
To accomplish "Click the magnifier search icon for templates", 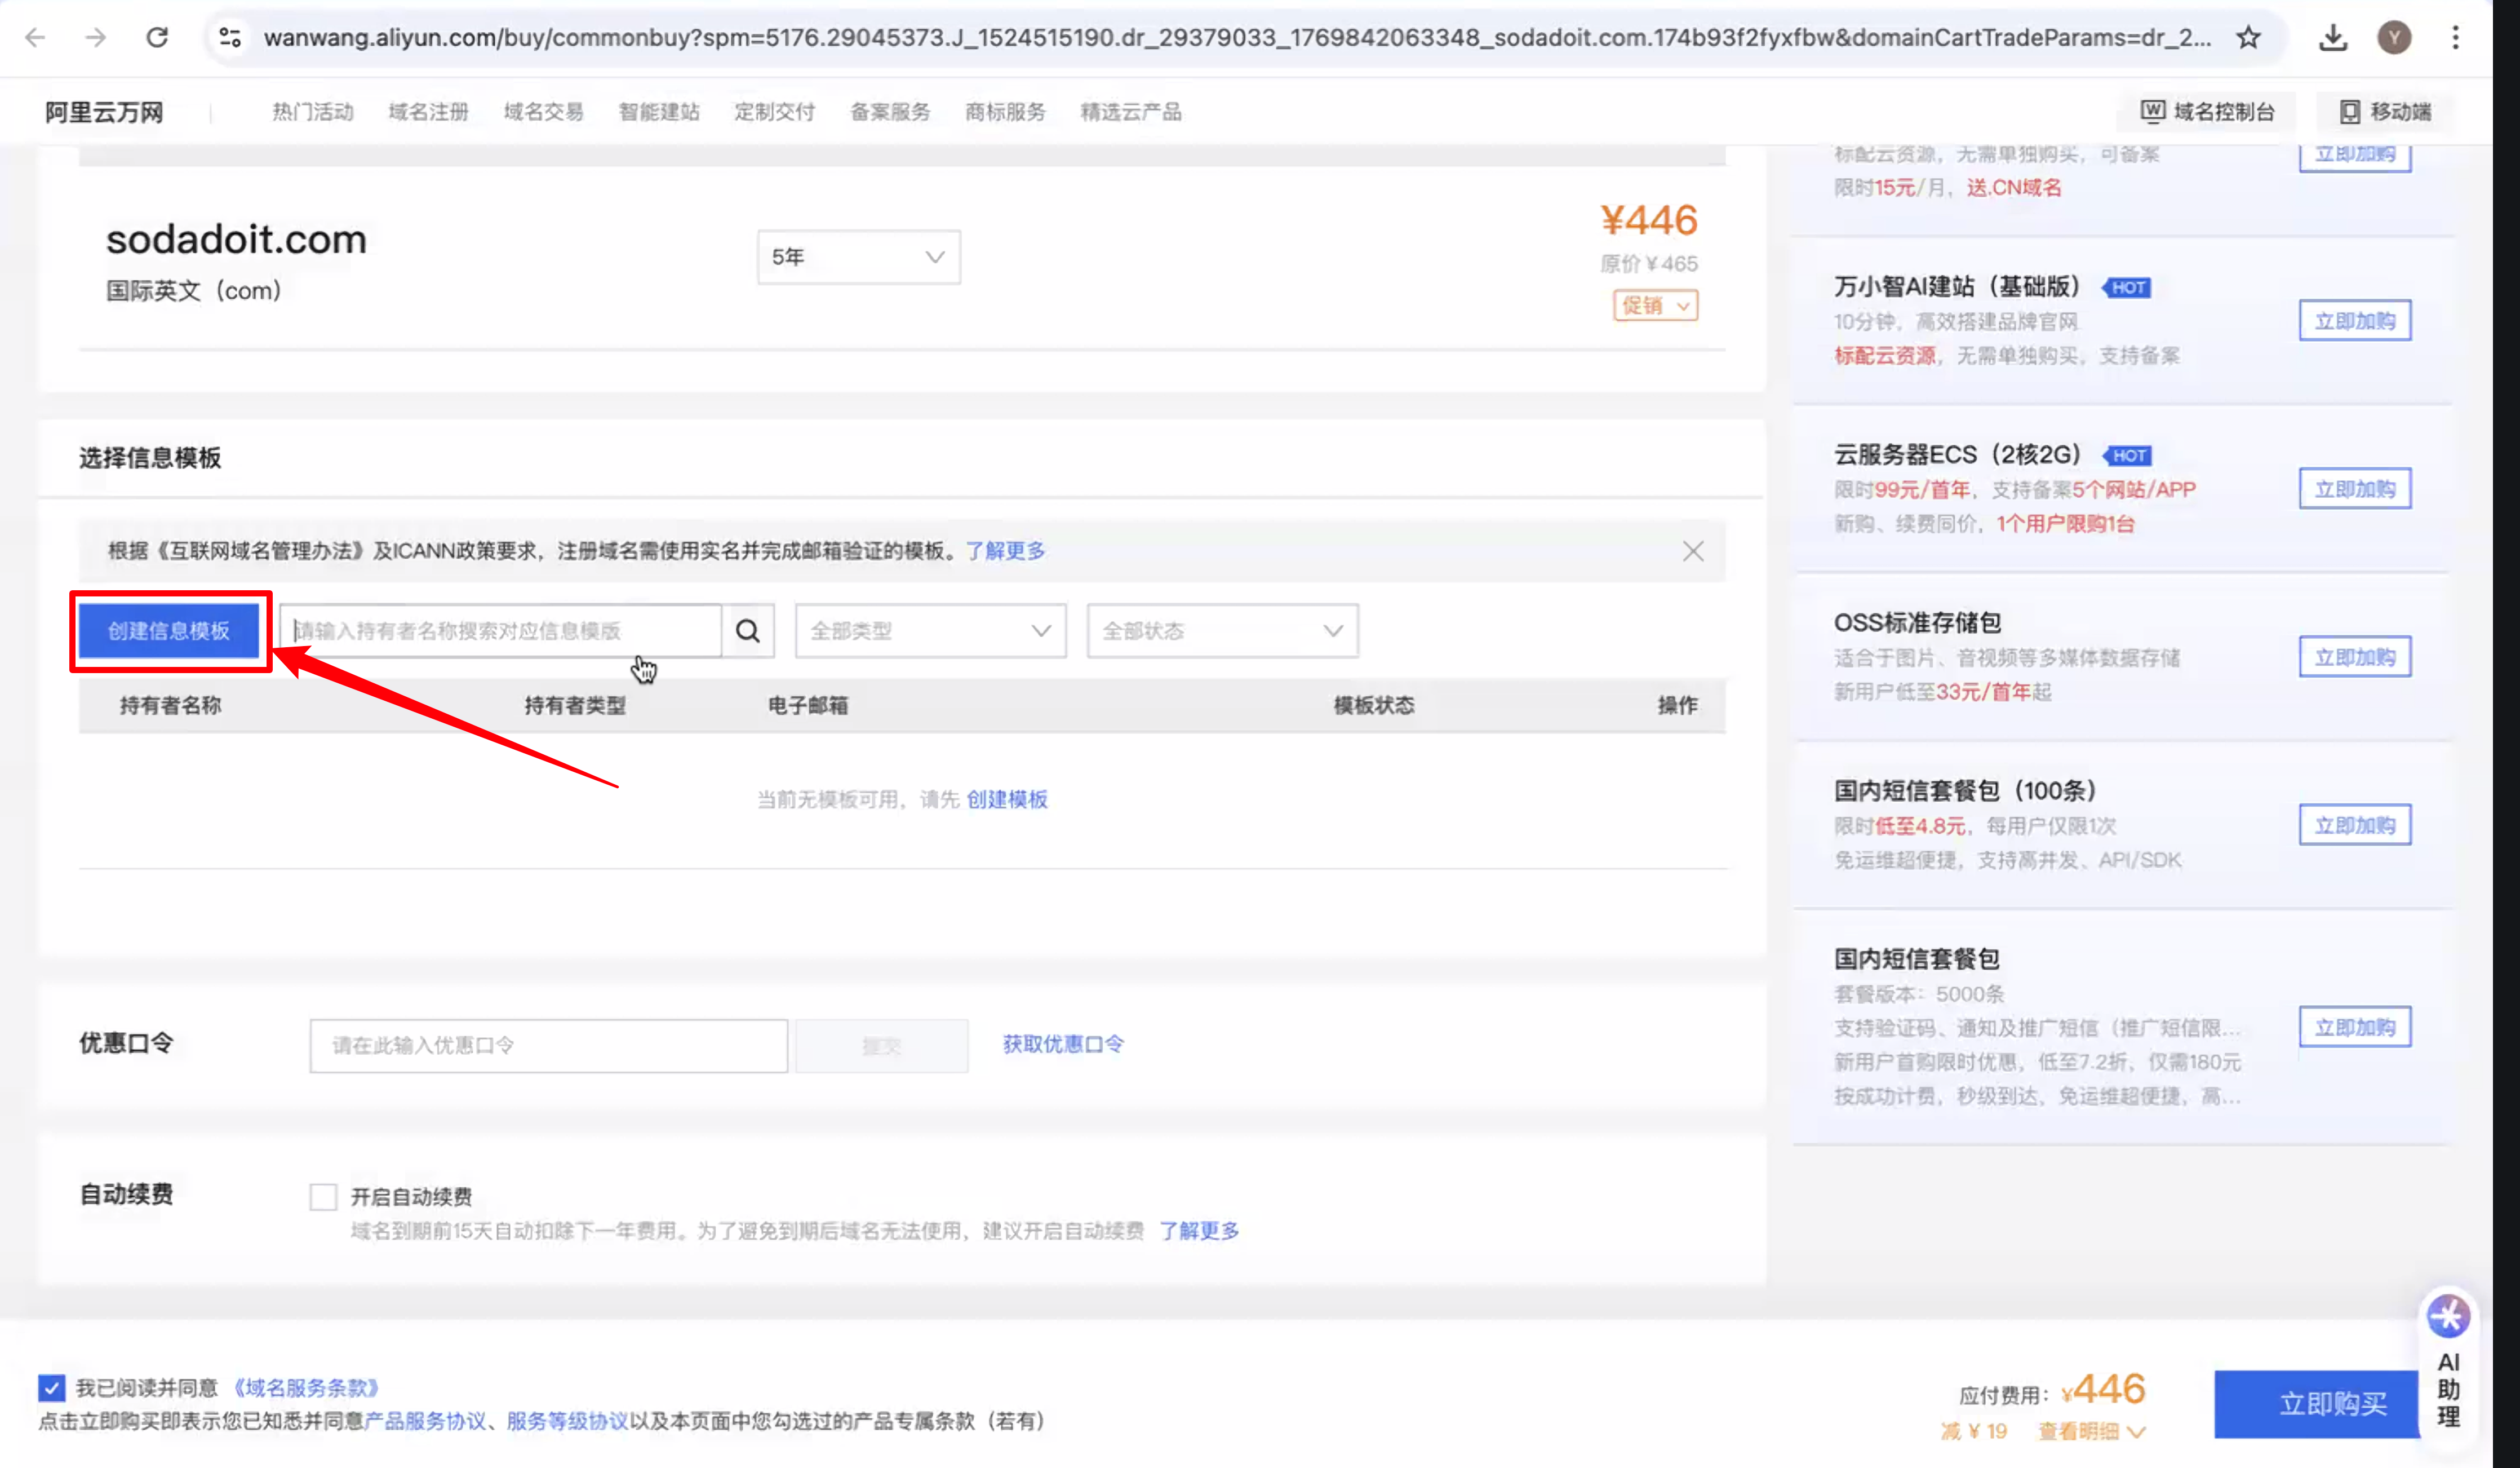I will [x=748, y=630].
